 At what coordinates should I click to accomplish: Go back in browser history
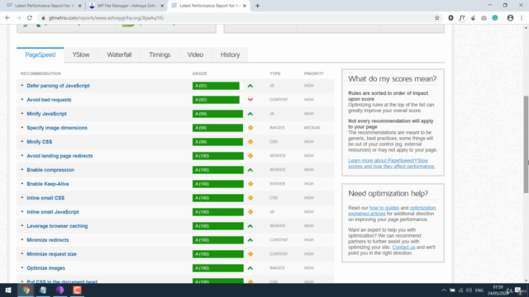(7, 18)
